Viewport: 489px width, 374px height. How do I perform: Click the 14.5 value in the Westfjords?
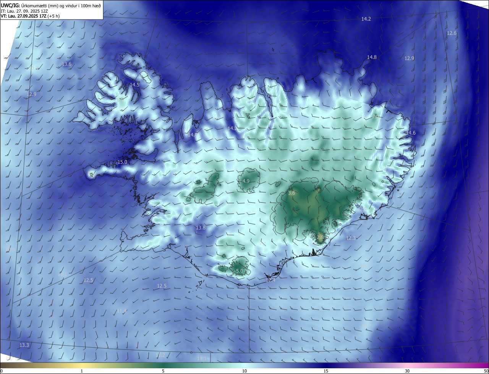click(x=134, y=85)
